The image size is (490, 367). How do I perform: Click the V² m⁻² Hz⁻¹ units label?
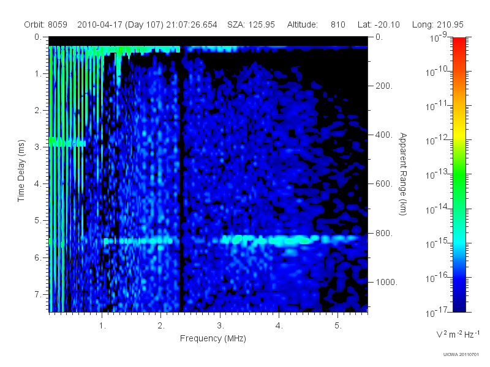tap(458, 334)
